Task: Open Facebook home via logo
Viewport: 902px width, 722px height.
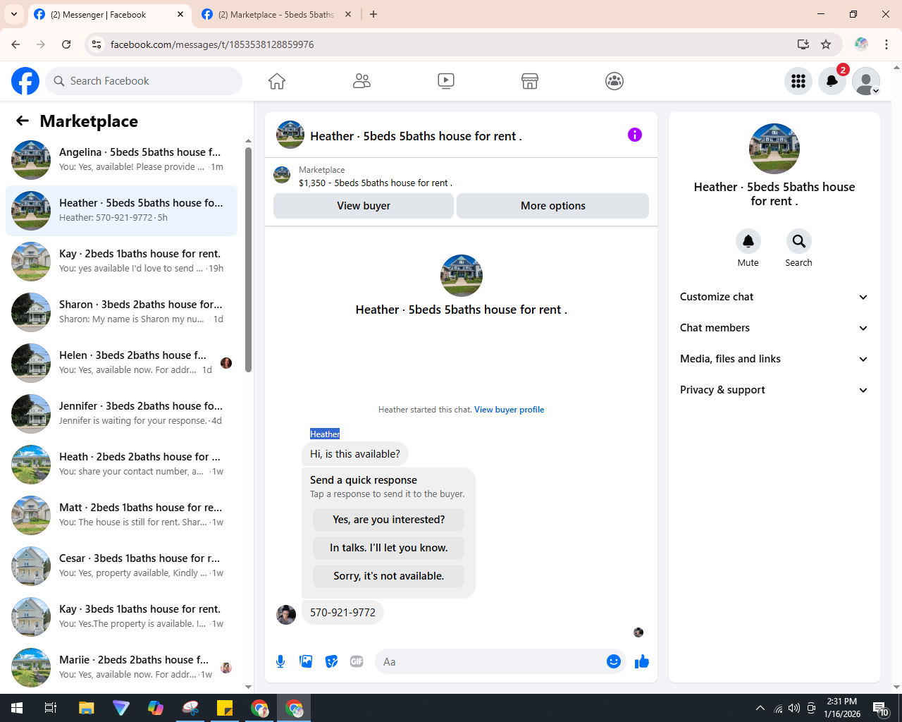Action: coord(25,81)
